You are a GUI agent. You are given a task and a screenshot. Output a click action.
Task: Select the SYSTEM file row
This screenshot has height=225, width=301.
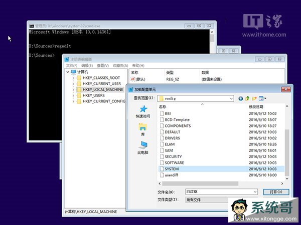point(221,169)
